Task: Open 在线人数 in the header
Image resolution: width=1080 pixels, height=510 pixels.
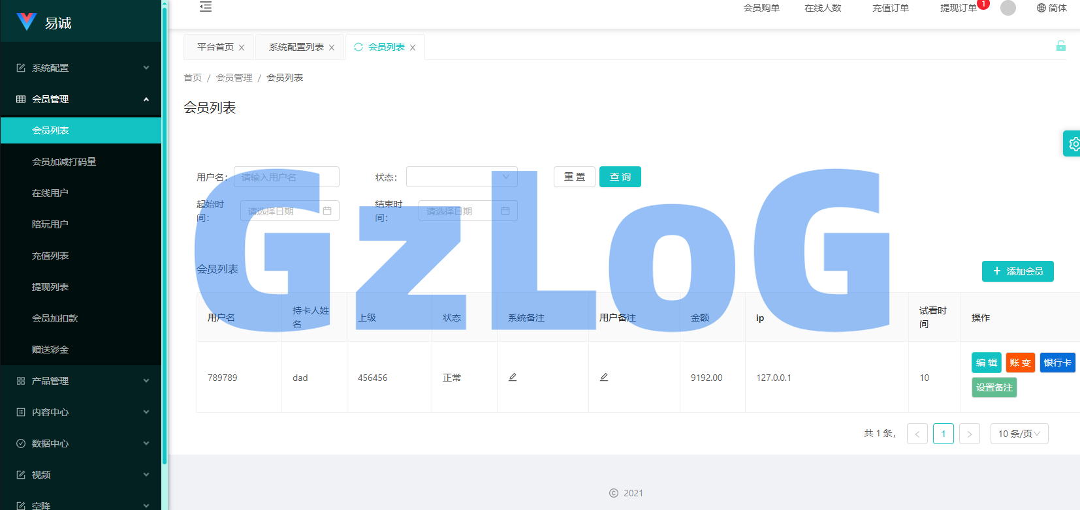Action: (823, 8)
